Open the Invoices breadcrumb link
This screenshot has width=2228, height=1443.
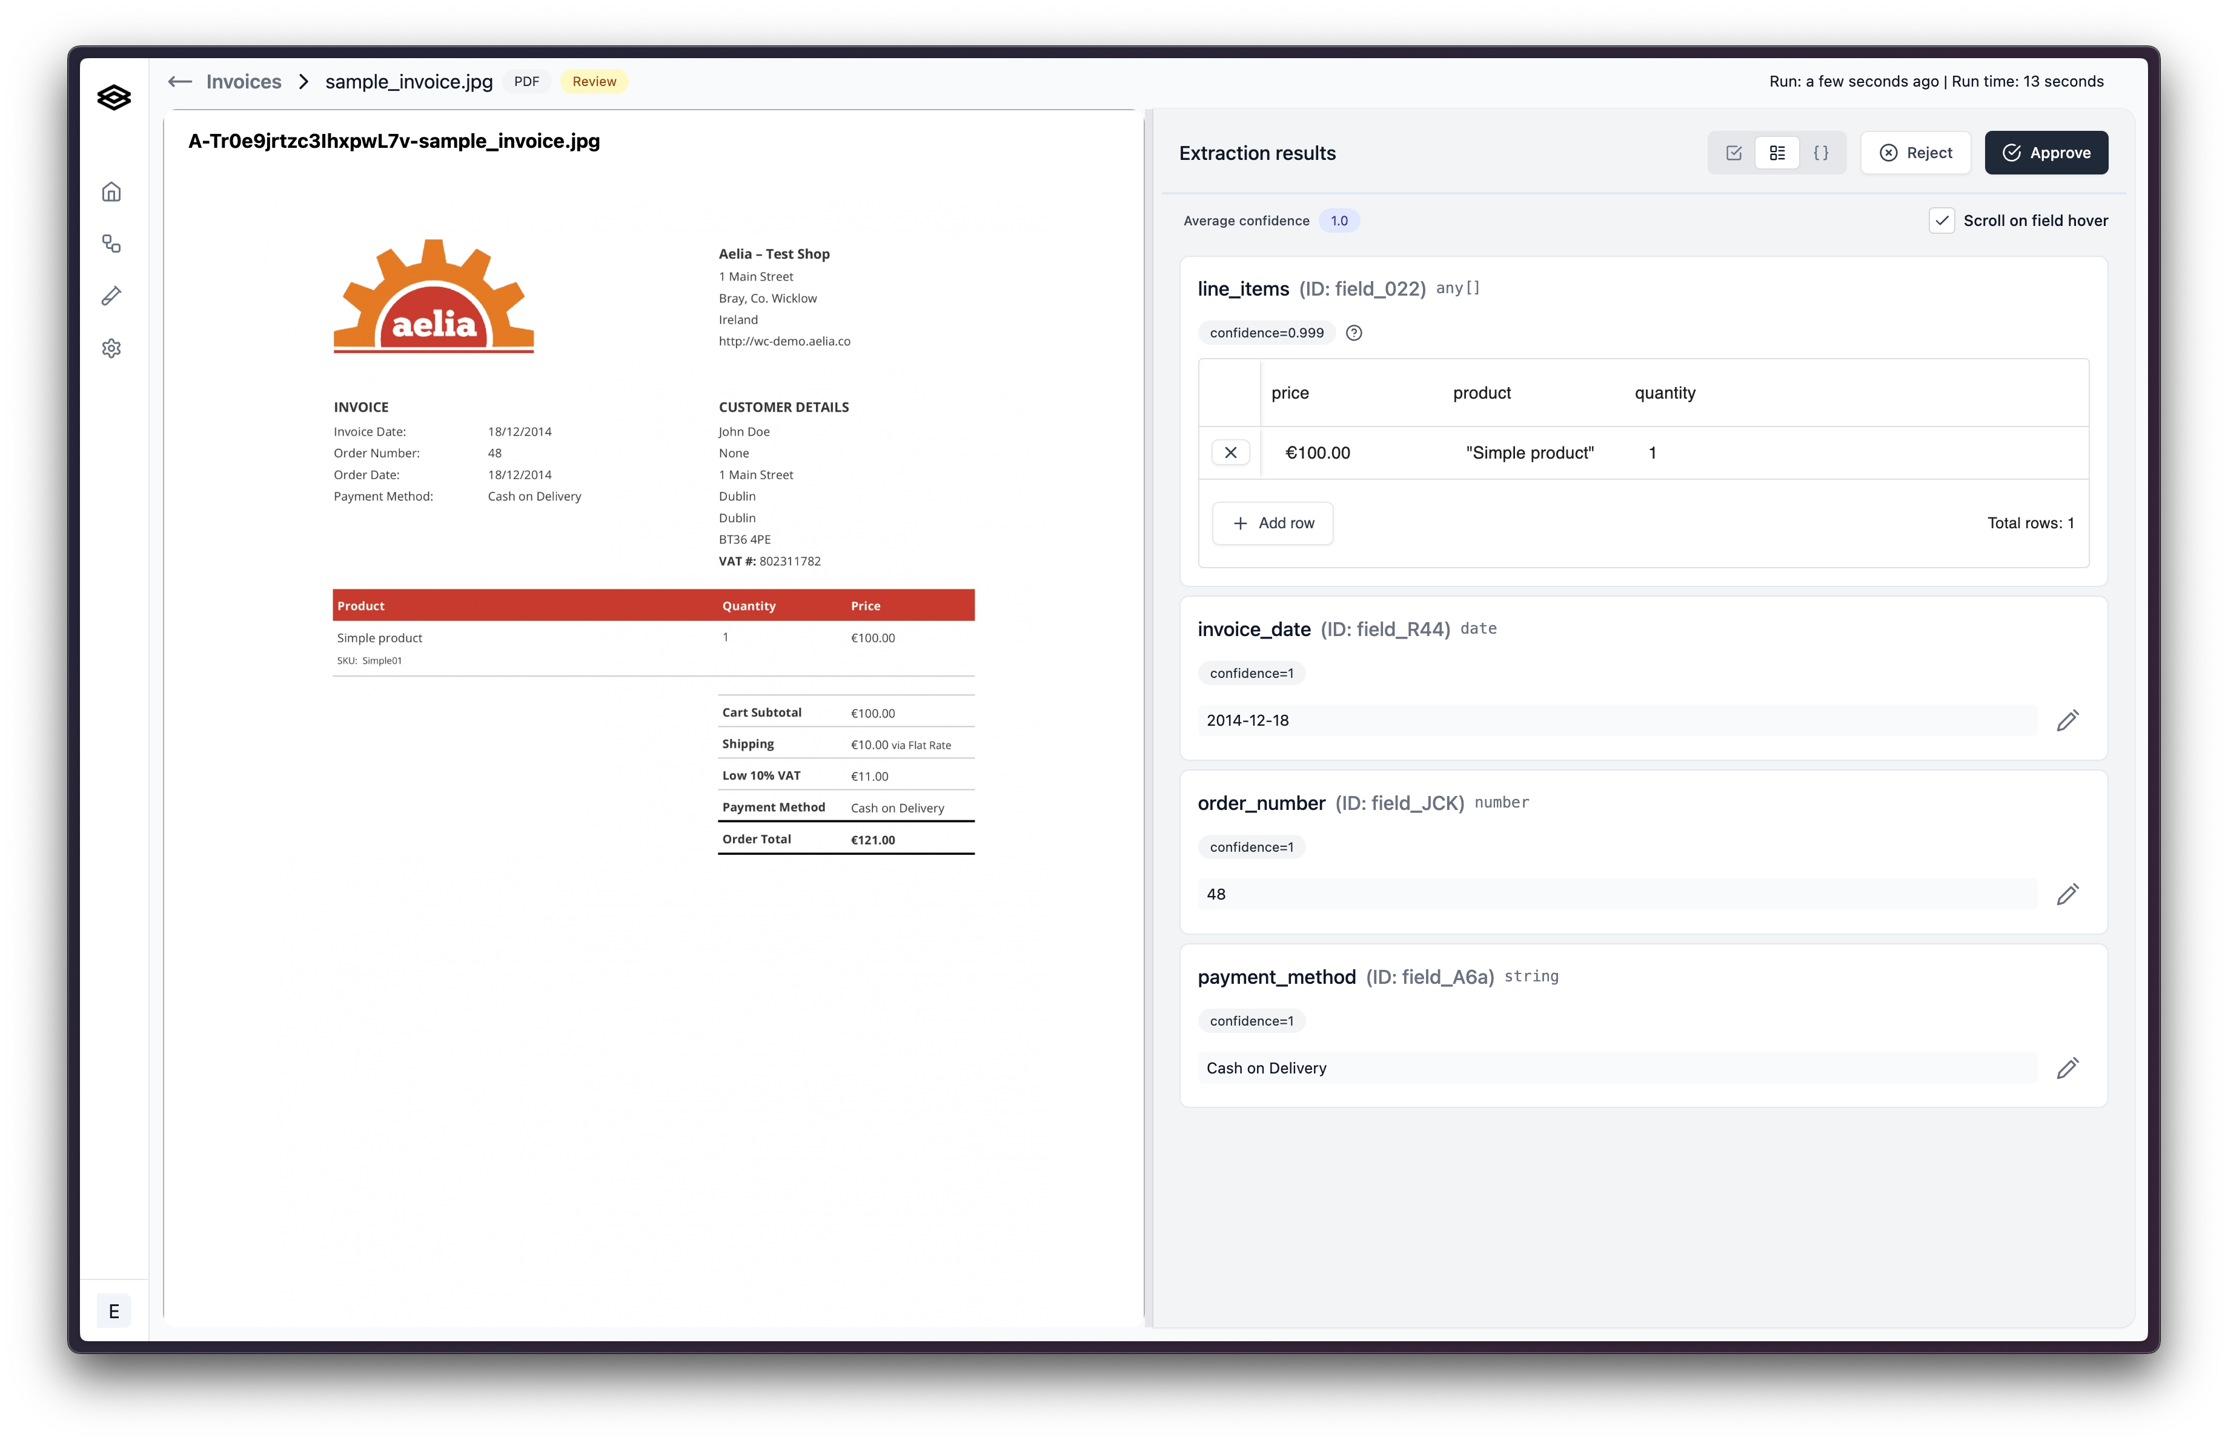(x=244, y=81)
